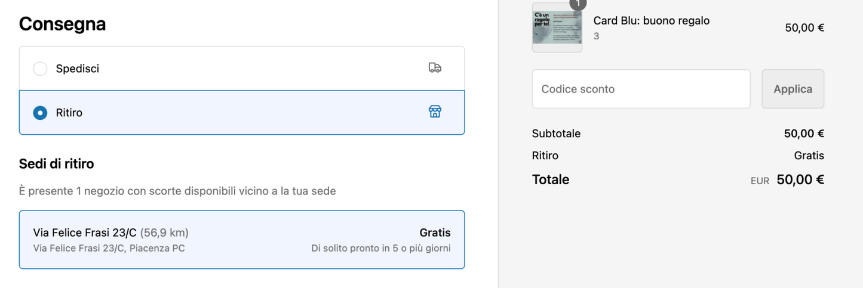Open the Card Blu product thumbnail
Image resolution: width=863 pixels, height=288 pixels.
tap(557, 27)
